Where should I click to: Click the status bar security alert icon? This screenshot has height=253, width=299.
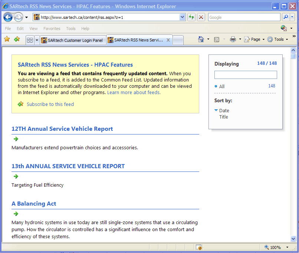coord(199,247)
